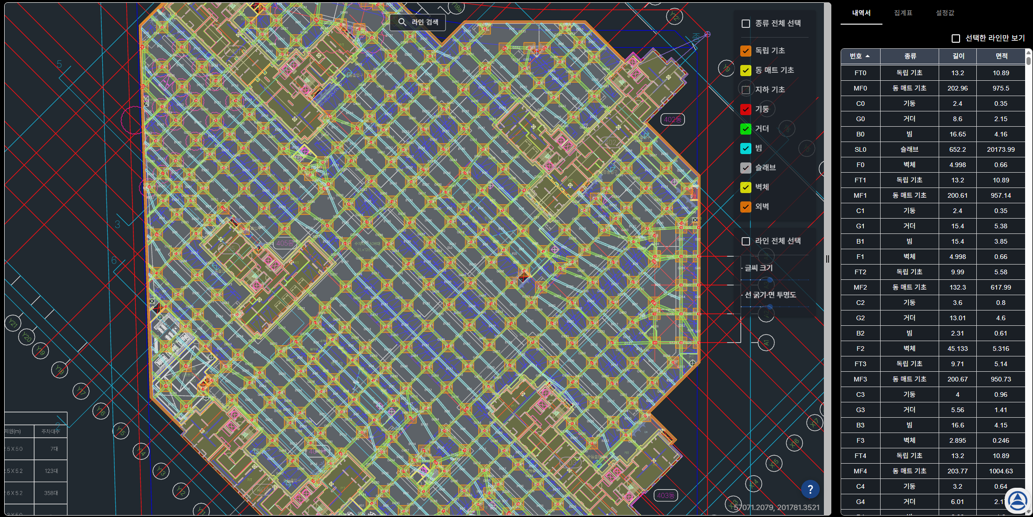Viewport: 1033px width, 517px height.
Task: Click the 라인 검색 button
Action: pos(417,22)
